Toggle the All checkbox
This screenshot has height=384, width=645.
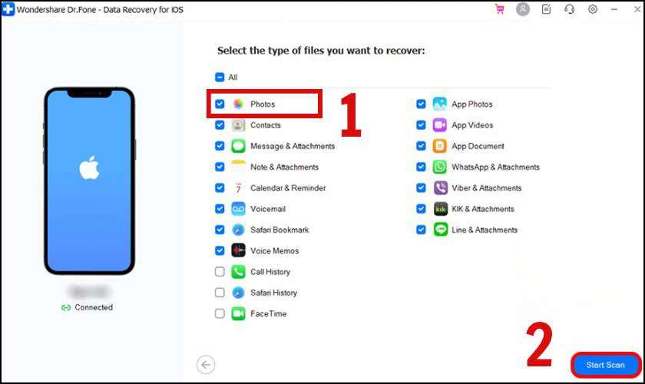coord(220,77)
